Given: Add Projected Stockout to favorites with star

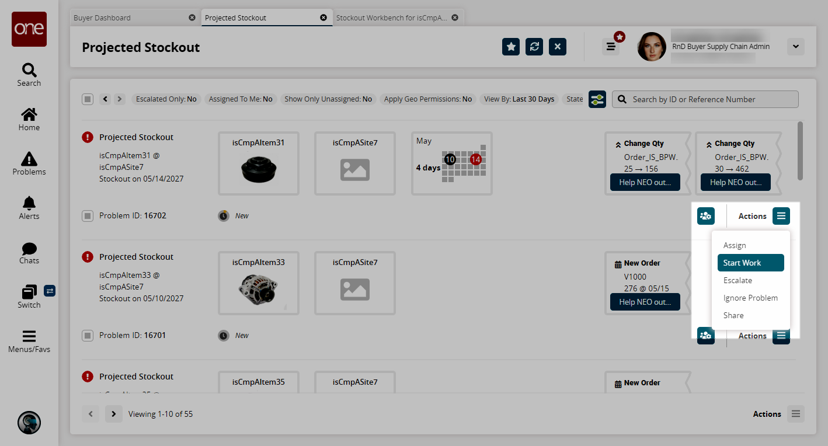Looking at the screenshot, I should point(511,47).
